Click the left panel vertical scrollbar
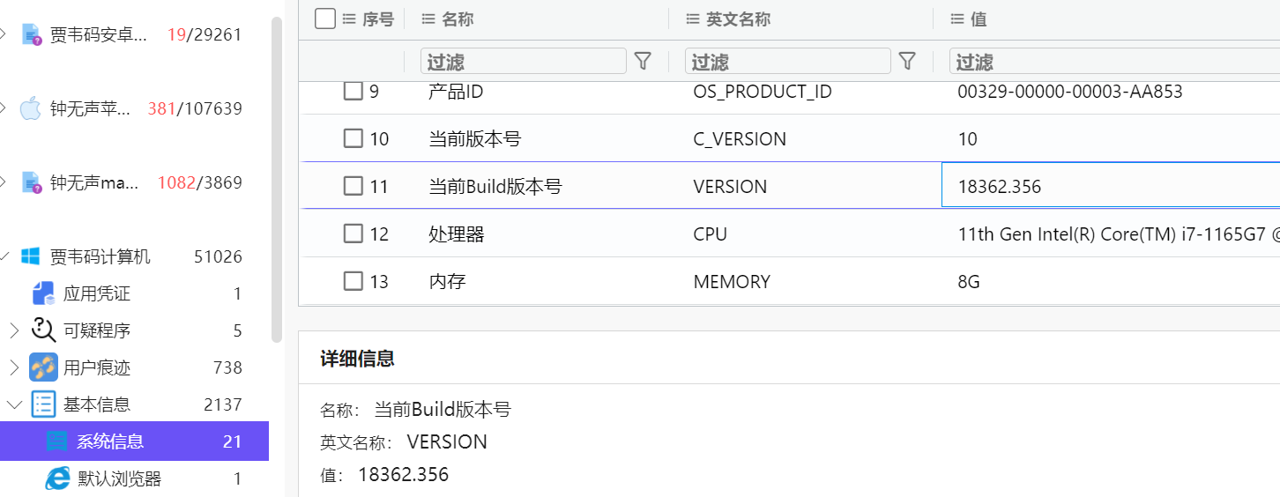The image size is (1280, 497). [277, 176]
